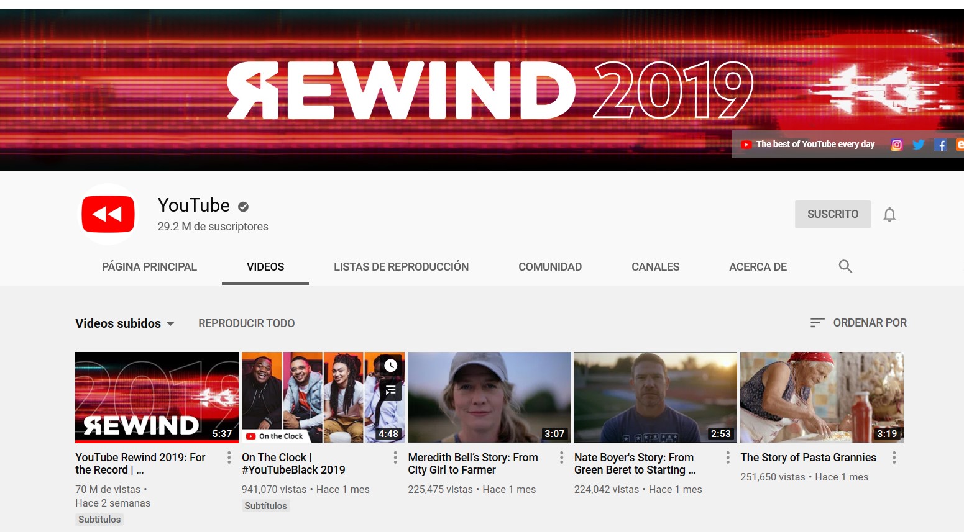Click the Watch Later clock icon on On The Clock

tap(390, 366)
